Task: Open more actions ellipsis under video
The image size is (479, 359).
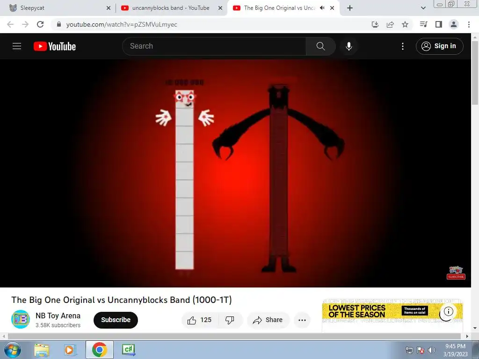Action: tap(302, 320)
